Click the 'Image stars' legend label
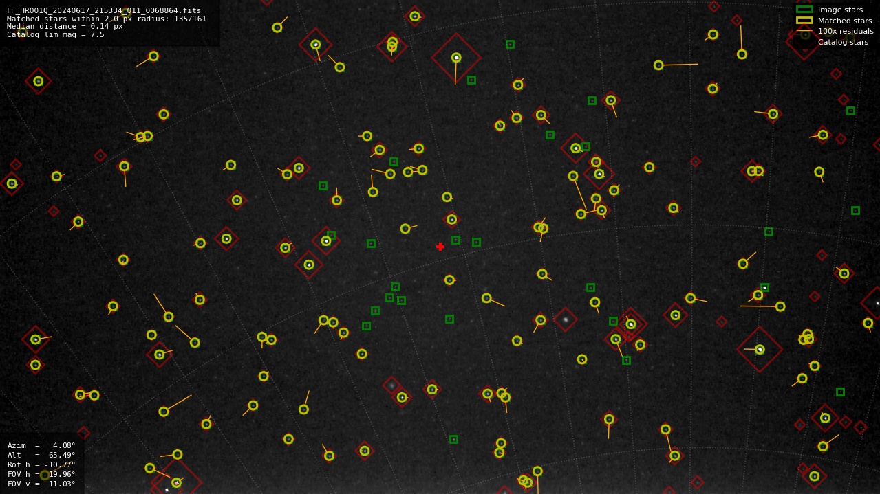Image resolution: width=880 pixels, height=494 pixels. (840, 10)
